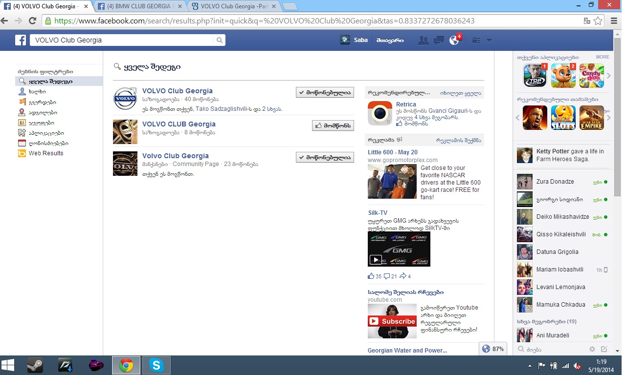Click the Facebook logo in the blue header

pos(21,40)
